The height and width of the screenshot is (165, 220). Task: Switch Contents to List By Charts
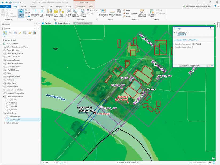click(x=35, y=33)
